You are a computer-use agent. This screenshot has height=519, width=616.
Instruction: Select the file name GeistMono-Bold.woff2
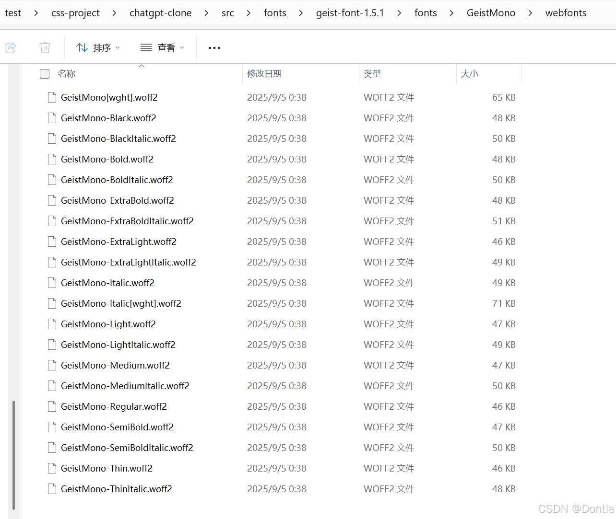pyautogui.click(x=107, y=159)
